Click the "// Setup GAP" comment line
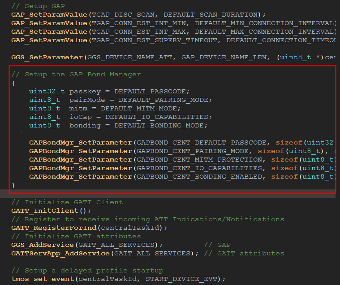This screenshot has height=285, width=340. pyautogui.click(x=38, y=6)
